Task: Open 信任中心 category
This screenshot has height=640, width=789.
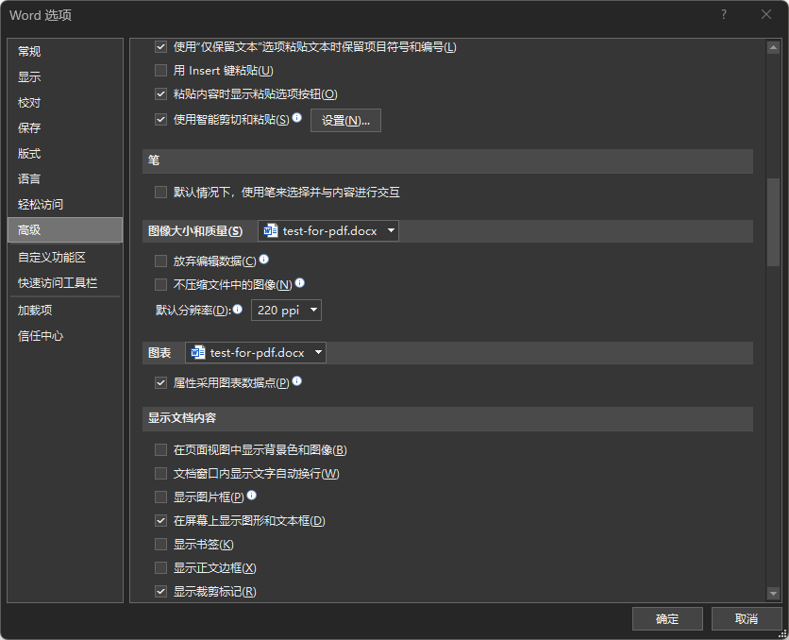Action: (65, 336)
